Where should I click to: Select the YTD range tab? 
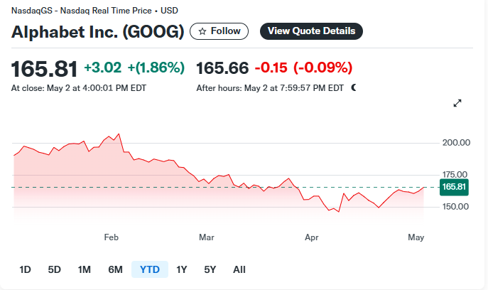(150, 269)
